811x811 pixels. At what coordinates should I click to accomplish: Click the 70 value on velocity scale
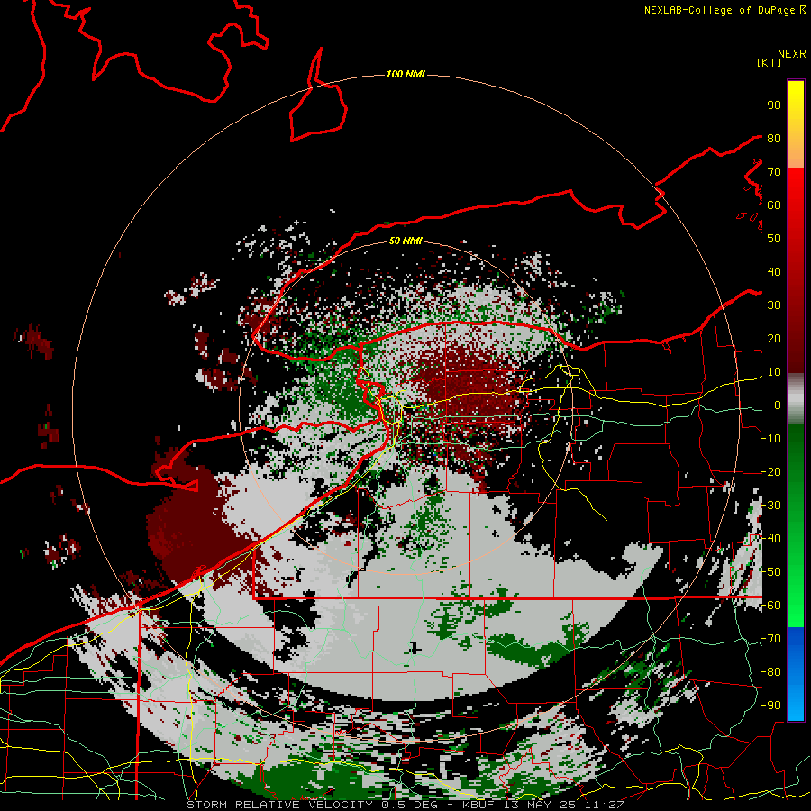pyautogui.click(x=774, y=172)
